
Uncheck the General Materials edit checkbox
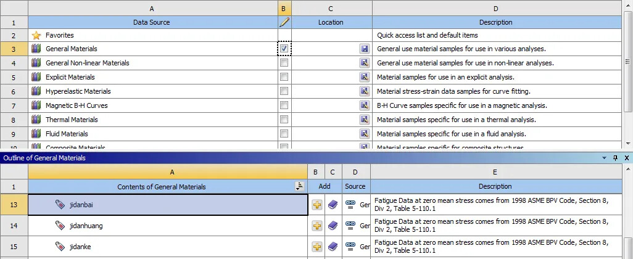pos(284,49)
